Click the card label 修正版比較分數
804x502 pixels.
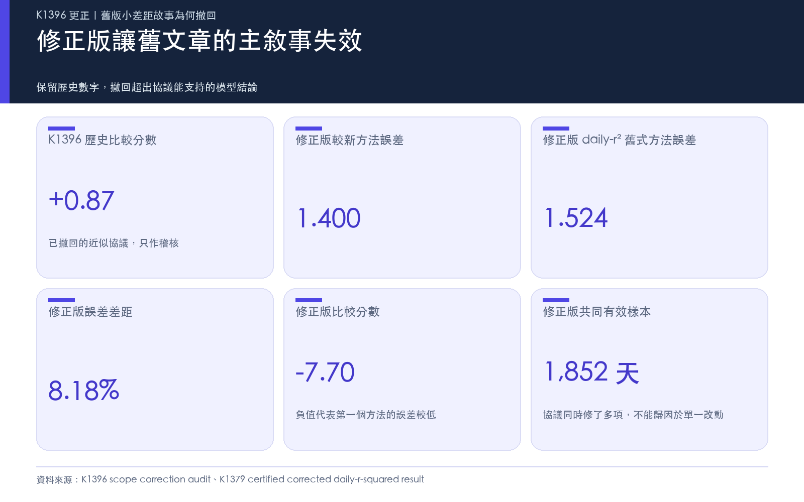click(x=338, y=312)
